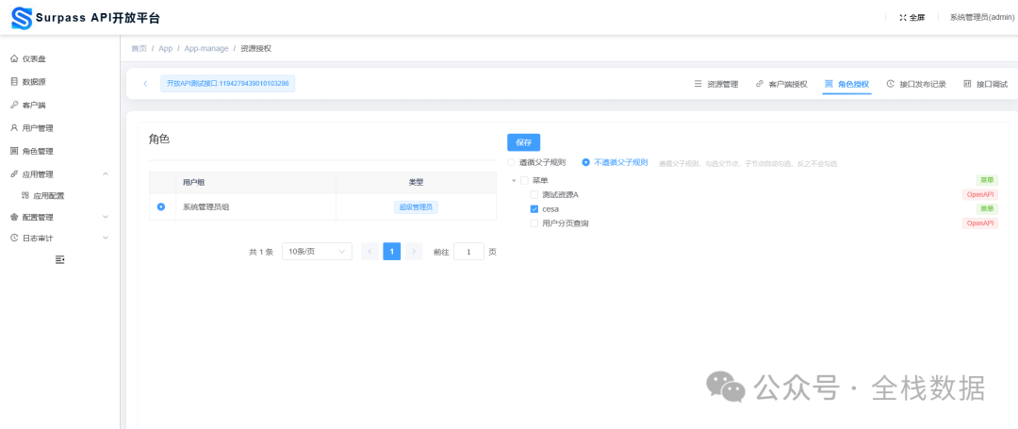Switch to the 接口调试 tab
1018x429 pixels.
pos(985,84)
